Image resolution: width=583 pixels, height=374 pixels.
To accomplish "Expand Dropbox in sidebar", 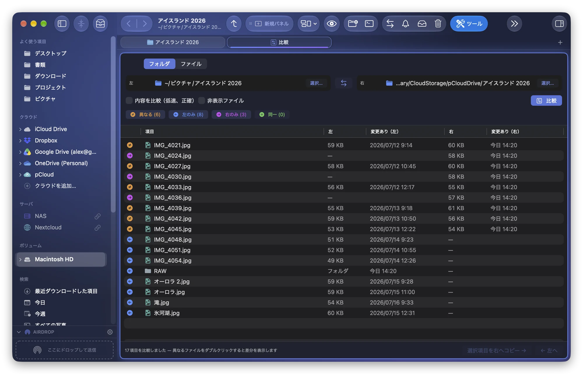I will (20, 140).
